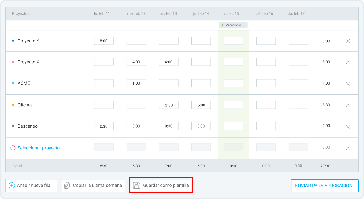Screen dimensions: 364x199
Task: Click the plus circle icon on Añadir nueva fila
Action: 11,185
